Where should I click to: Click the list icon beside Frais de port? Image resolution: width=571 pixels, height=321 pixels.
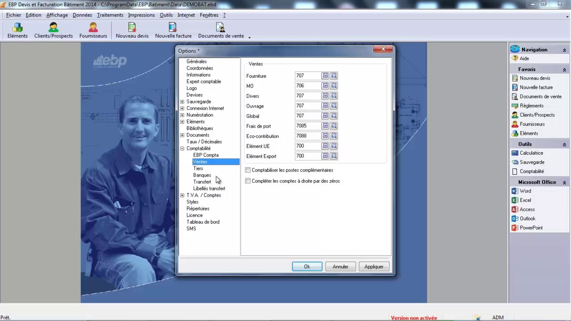click(325, 126)
